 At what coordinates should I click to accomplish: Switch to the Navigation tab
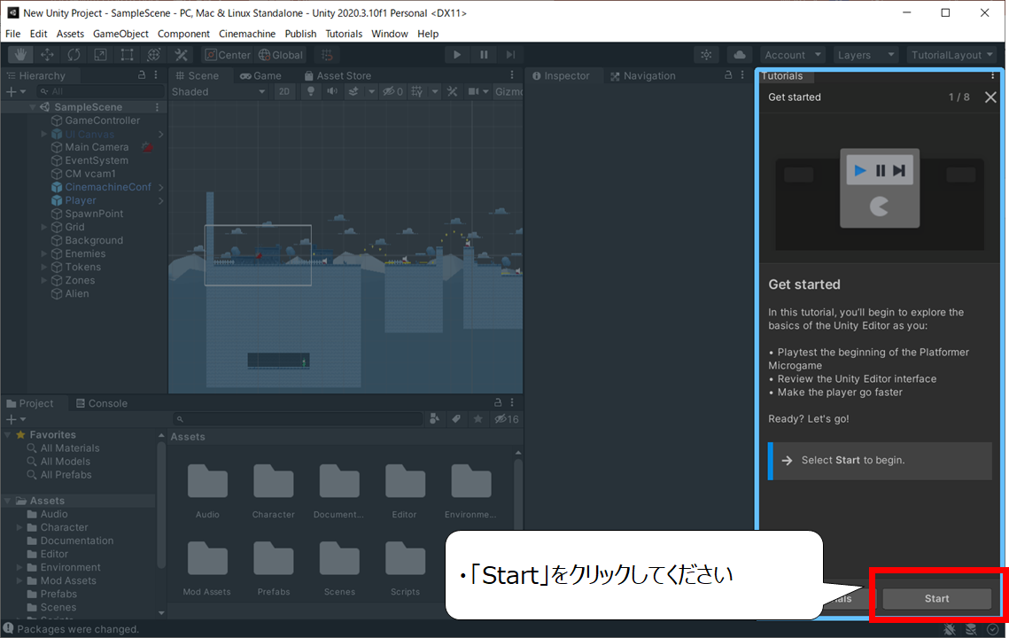click(643, 75)
